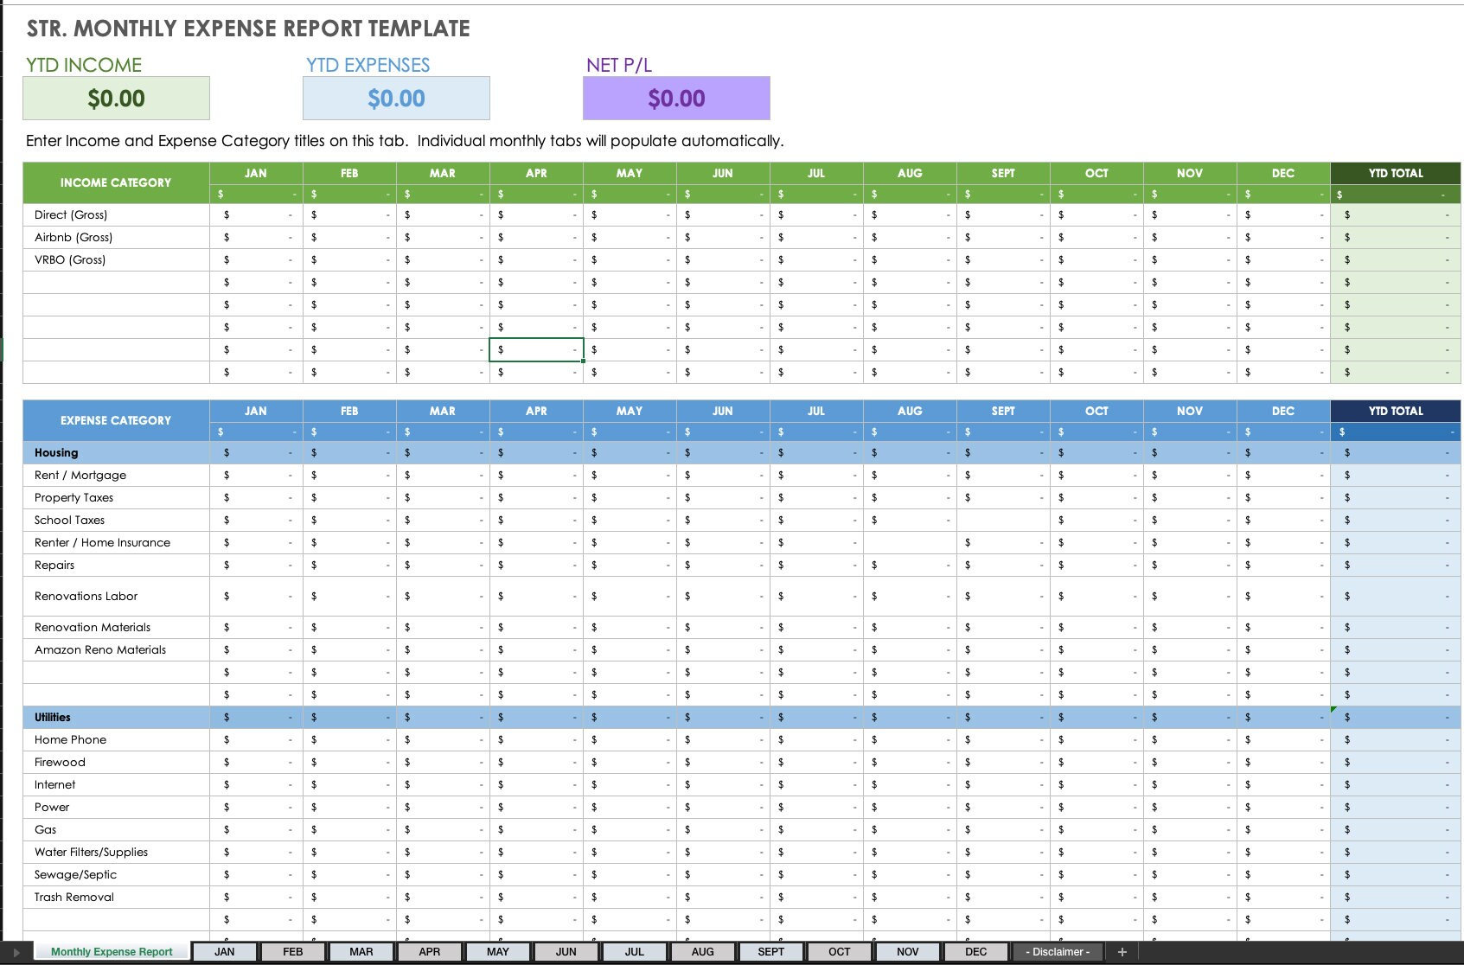The width and height of the screenshot is (1464, 965).
Task: Open the SEPT monthly tab
Action: 770,951
